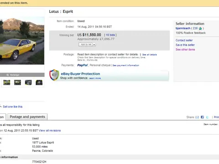Click the 77040212H VIN value

pos(39,162)
